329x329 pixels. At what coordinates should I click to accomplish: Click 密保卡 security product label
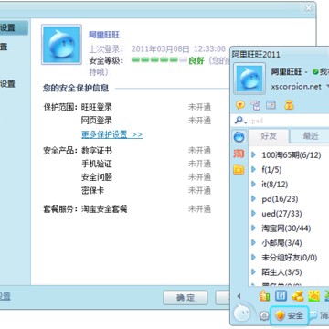pos(92,190)
